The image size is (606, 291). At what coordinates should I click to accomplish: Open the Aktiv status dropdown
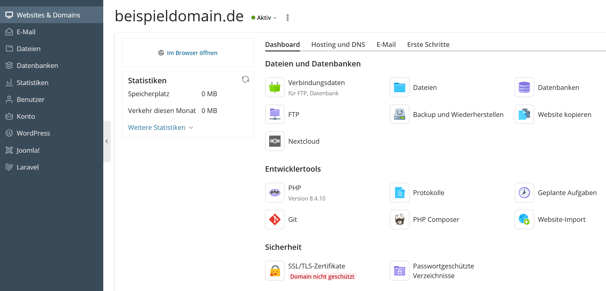tap(264, 18)
